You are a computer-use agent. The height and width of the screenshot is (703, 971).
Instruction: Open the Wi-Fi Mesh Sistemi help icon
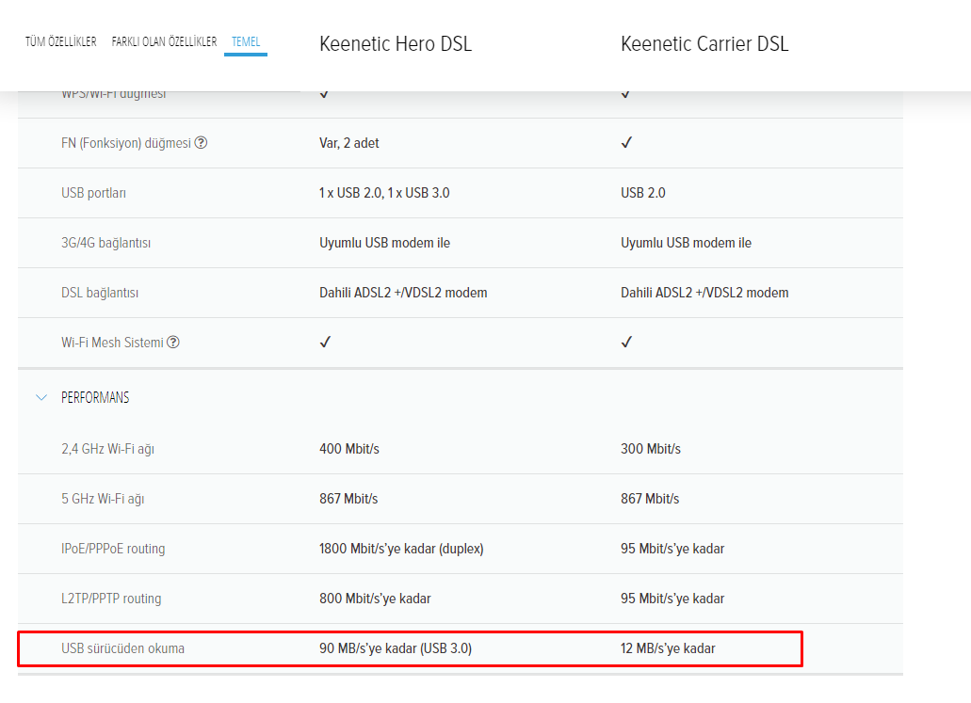(x=173, y=343)
